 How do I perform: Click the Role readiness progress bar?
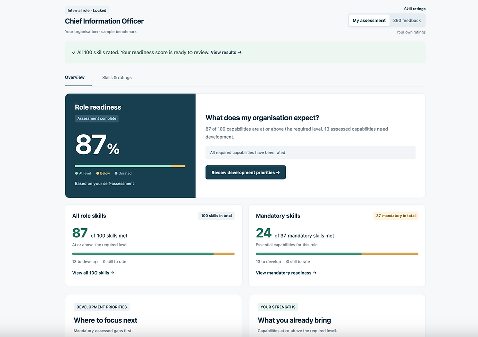pyautogui.click(x=130, y=166)
